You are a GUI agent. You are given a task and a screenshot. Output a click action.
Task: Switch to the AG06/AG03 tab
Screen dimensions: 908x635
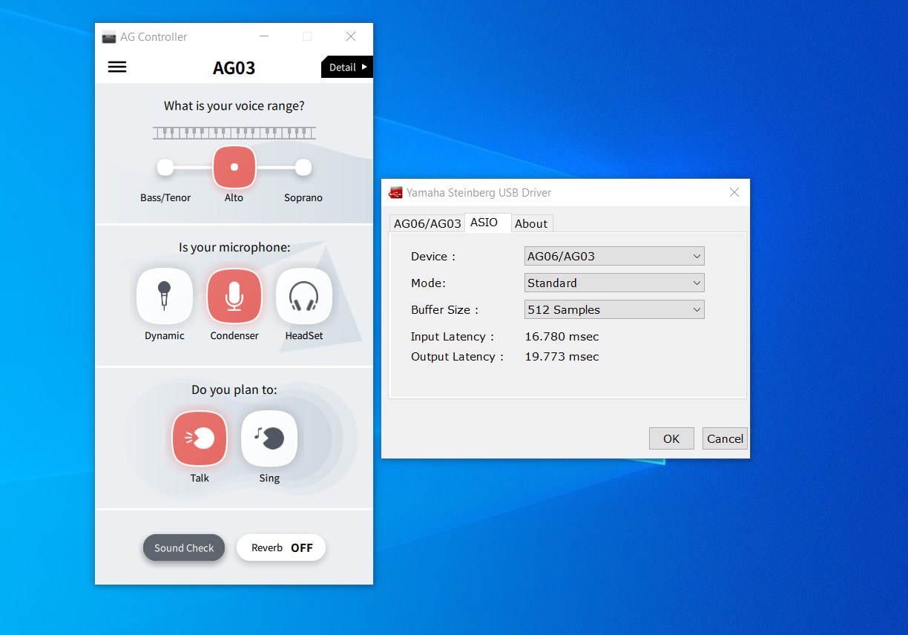pos(427,223)
